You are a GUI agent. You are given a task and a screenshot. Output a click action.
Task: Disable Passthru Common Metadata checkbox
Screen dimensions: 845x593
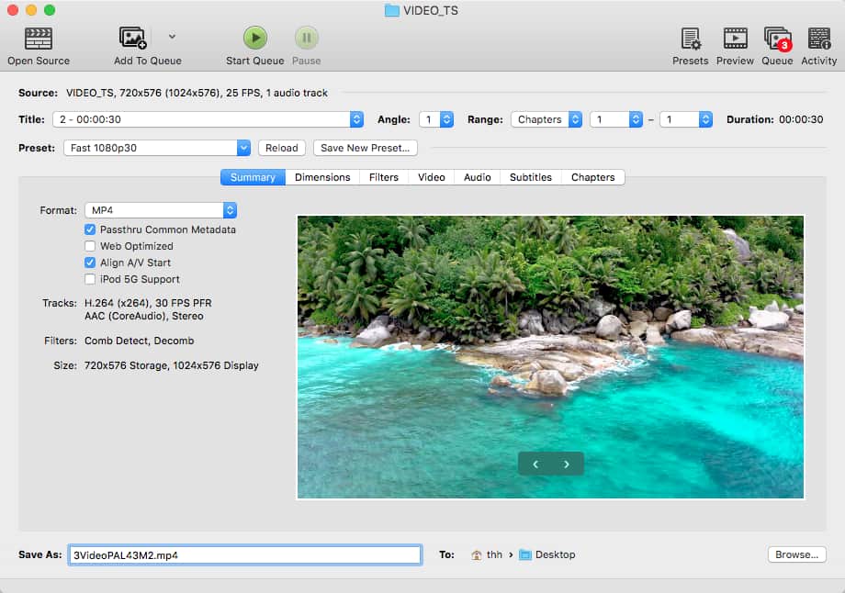pos(91,229)
